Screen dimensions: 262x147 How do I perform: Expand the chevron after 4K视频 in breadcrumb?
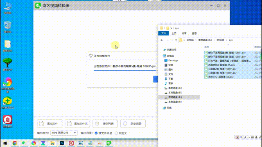coord(226,40)
